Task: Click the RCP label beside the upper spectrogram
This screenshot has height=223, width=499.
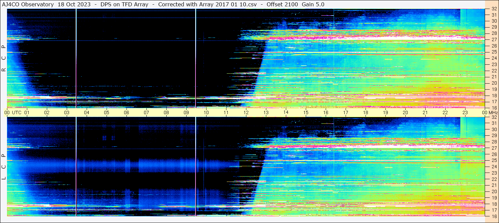Action: [x=4, y=59]
